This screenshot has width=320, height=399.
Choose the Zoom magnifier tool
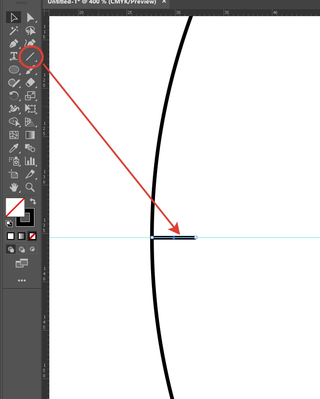click(30, 188)
